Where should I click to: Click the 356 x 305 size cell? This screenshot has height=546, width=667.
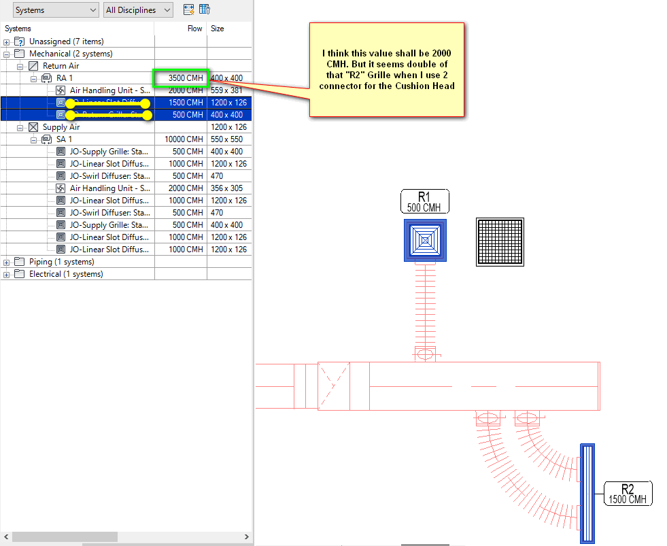point(230,188)
